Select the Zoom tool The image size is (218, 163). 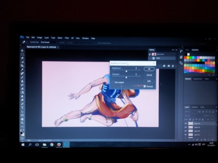tap(22, 123)
